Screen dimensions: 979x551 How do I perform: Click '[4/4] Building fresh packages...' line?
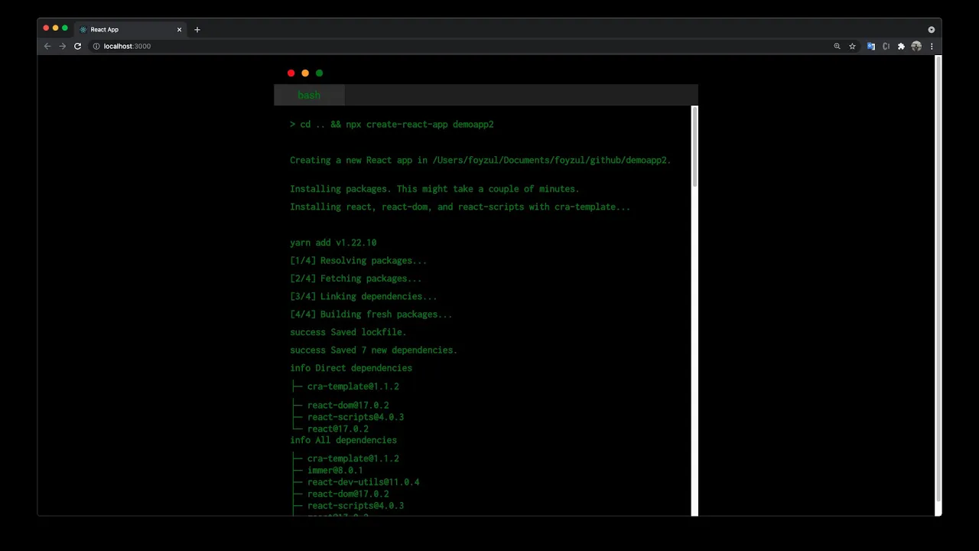(371, 315)
